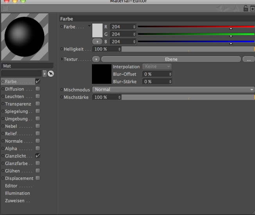Screen dimensions: 255x215
Task: Disable the Glanzlicht channel checkbox
Action: 38,156
